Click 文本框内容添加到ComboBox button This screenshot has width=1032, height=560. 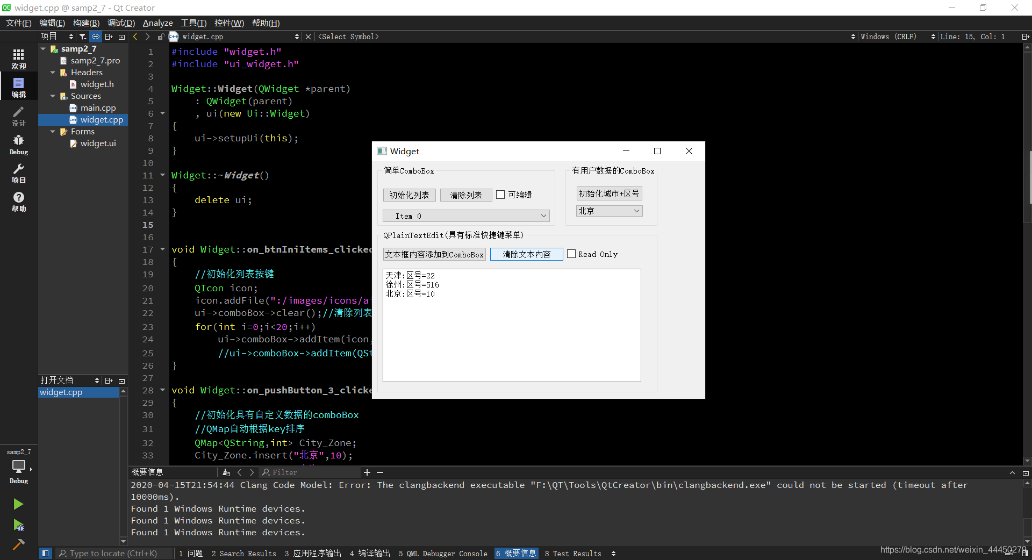tap(434, 254)
